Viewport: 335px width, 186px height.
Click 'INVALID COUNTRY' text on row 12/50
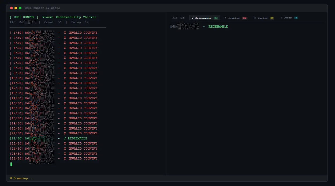tap(83, 88)
